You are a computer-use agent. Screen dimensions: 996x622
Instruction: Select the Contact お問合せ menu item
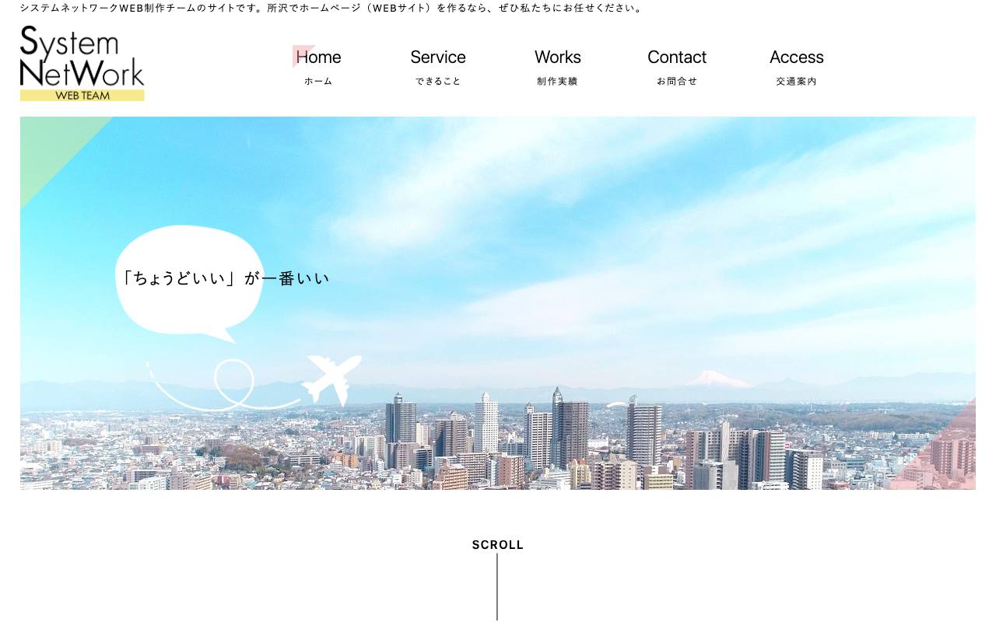(677, 67)
